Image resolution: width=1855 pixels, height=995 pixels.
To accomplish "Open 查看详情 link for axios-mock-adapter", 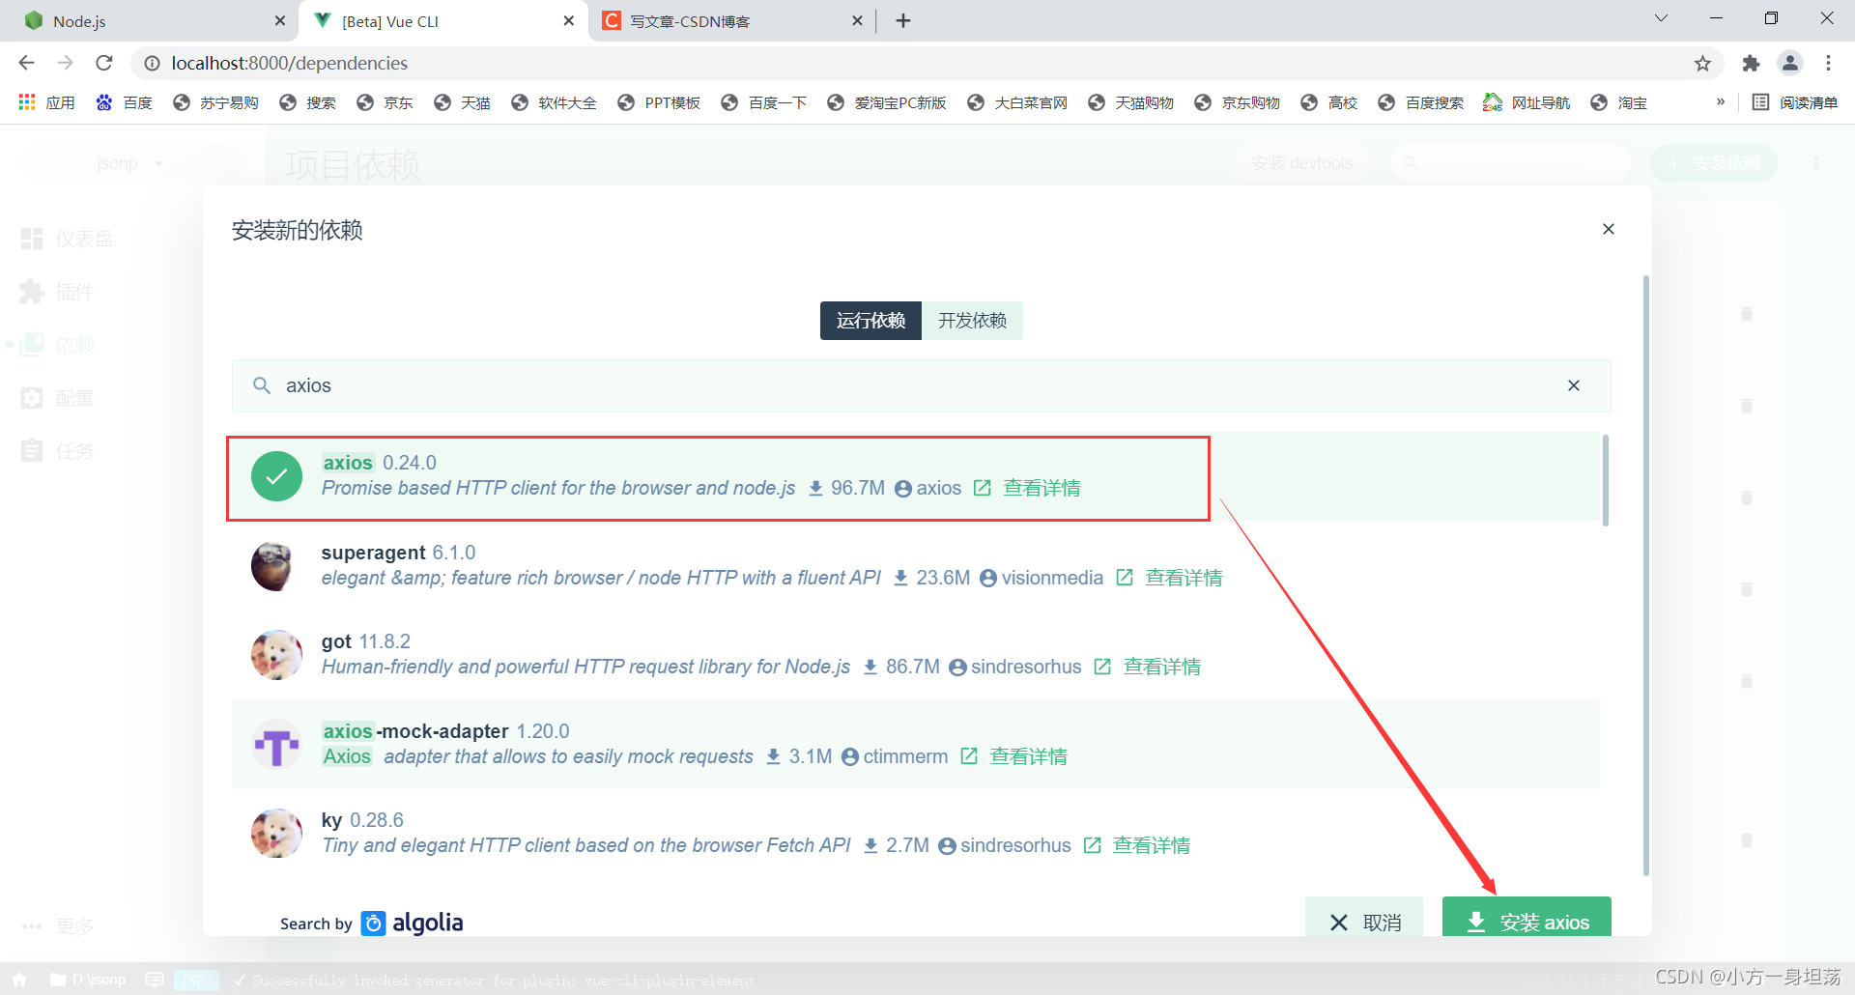I will 1028,756.
